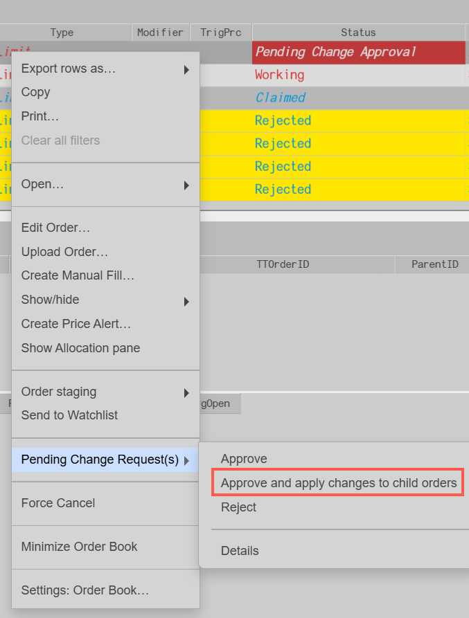The width and height of the screenshot is (469, 618).
Task: Open pending change request Details
Action: point(240,551)
